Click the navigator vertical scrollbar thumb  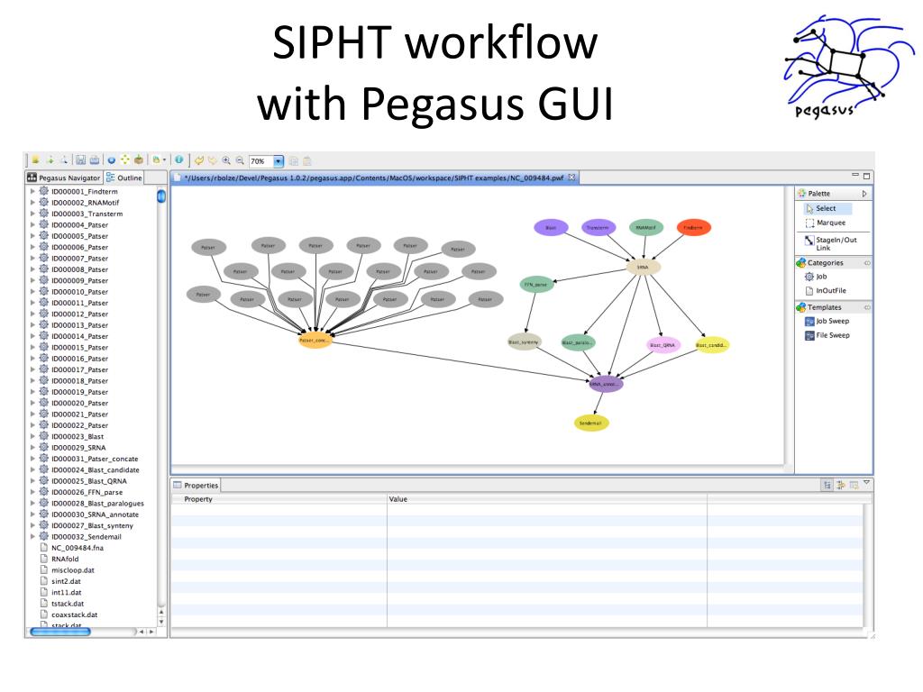(x=160, y=196)
